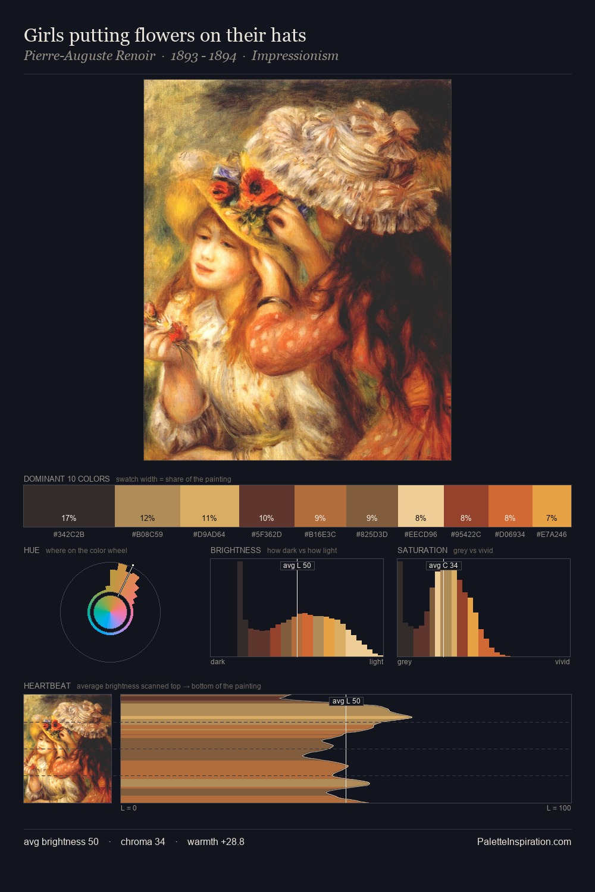Click the 'warmth +28.8' footer stat
Screen dimensions: 595x892
[x=216, y=841]
